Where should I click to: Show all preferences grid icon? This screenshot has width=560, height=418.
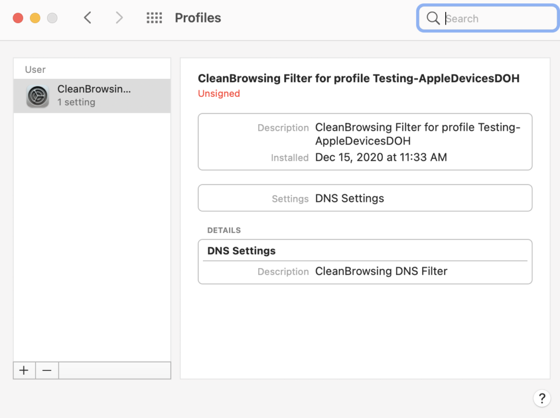pos(154,18)
